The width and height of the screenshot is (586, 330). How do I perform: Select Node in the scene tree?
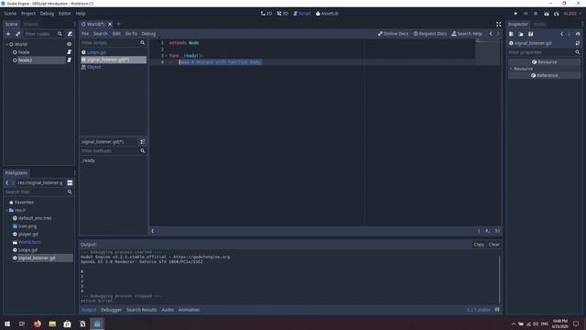coord(24,52)
